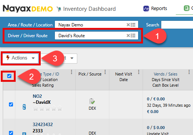
Task: Open Next Visit Date column options menu
Action: [138, 72]
